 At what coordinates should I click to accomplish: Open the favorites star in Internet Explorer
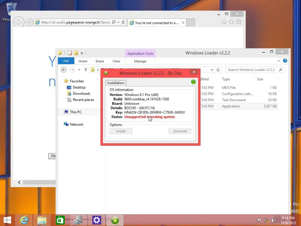tap(231, 22)
